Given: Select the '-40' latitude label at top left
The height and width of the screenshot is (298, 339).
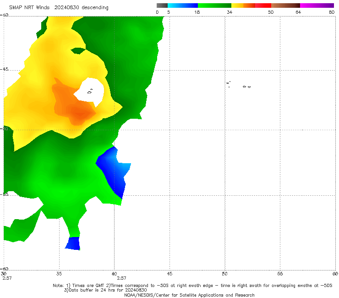Looking at the screenshot, I should coord(4,15).
